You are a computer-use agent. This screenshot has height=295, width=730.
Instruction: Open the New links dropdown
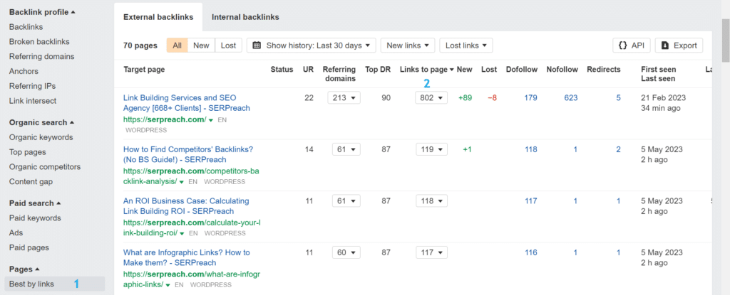[x=408, y=45]
